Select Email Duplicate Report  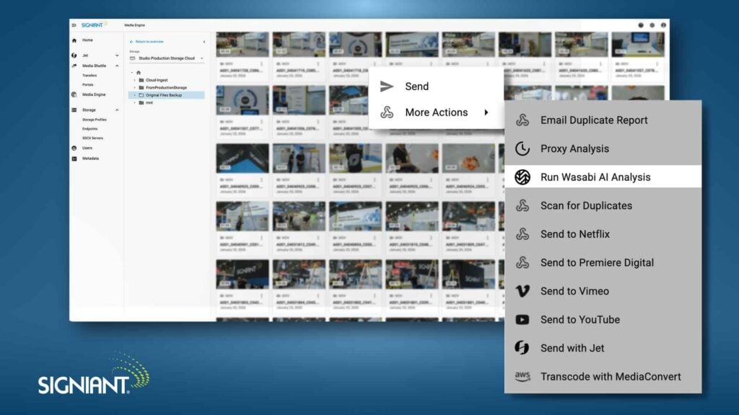coord(603,120)
